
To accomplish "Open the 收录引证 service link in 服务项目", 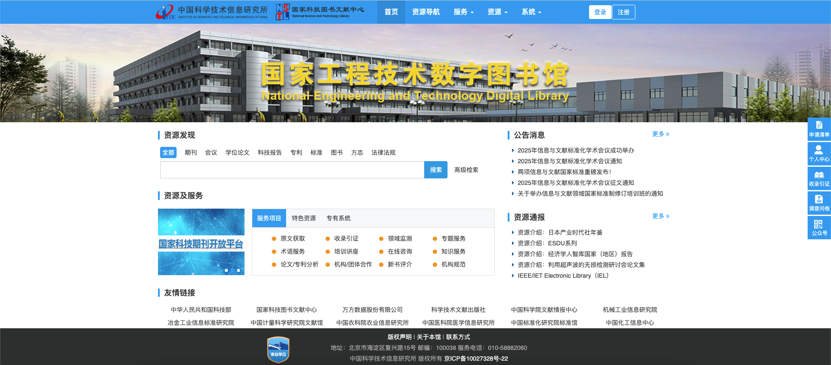I will 346,238.
